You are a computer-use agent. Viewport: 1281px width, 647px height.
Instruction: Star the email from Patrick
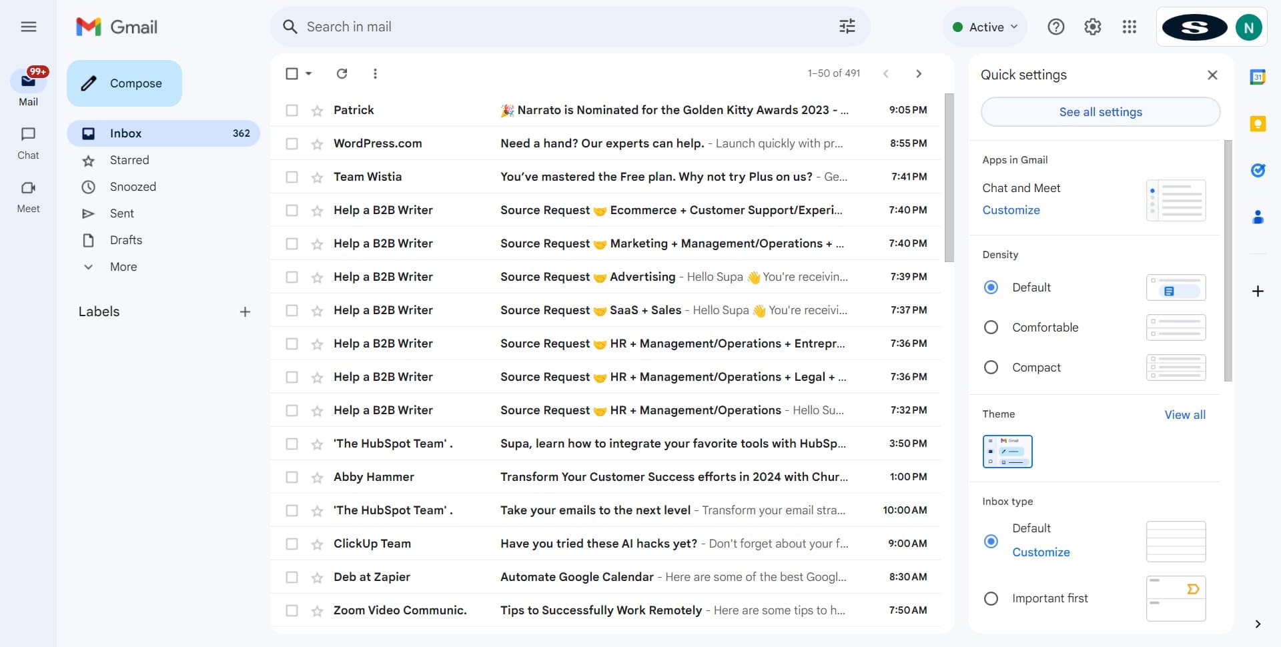tap(317, 111)
